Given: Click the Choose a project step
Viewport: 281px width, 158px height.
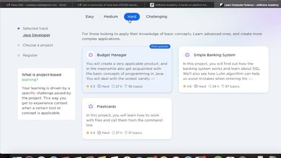Looking at the screenshot, I should pyautogui.click(x=38, y=45).
